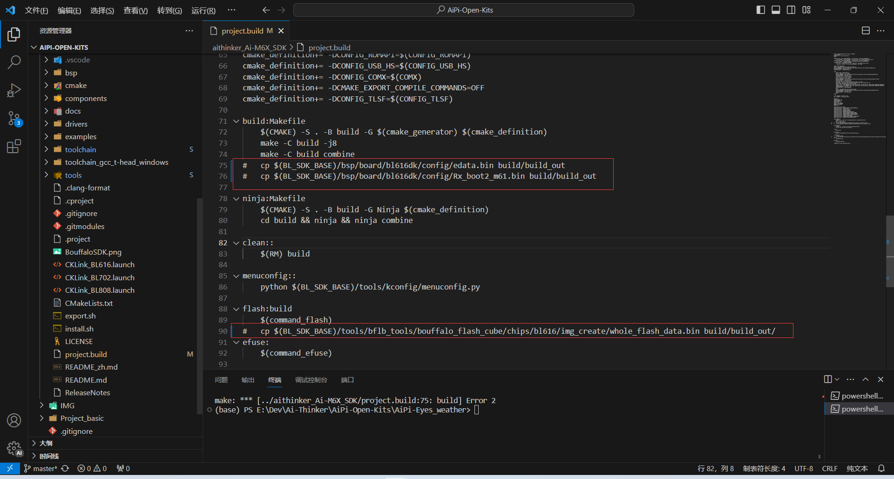The height and width of the screenshot is (479, 894).
Task: Switch to the 问题 problems tab
Action: point(221,380)
